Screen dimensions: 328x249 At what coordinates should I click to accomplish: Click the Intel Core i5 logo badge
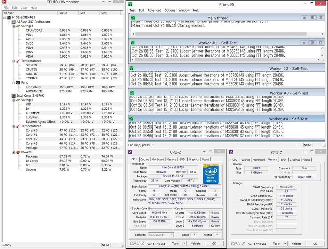coord(210,174)
